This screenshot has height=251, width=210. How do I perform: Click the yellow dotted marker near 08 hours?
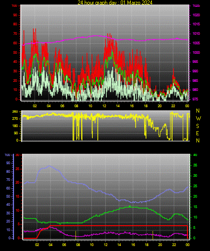click(x=76, y=235)
